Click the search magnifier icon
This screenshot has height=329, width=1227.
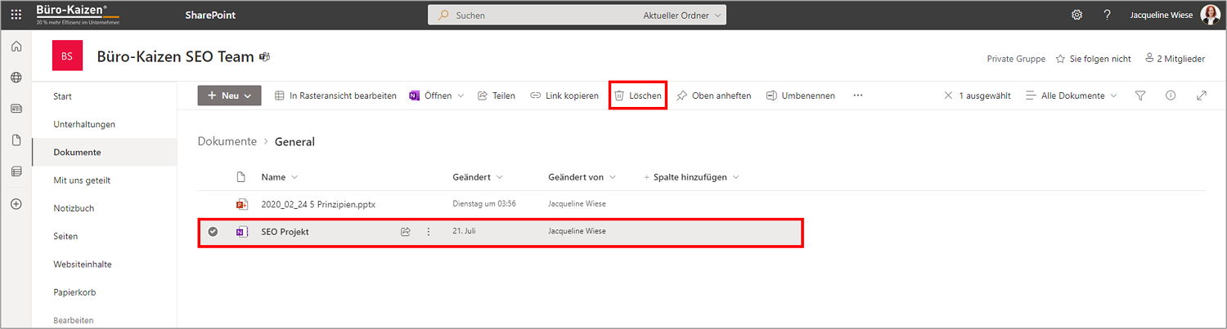pyautogui.click(x=443, y=15)
